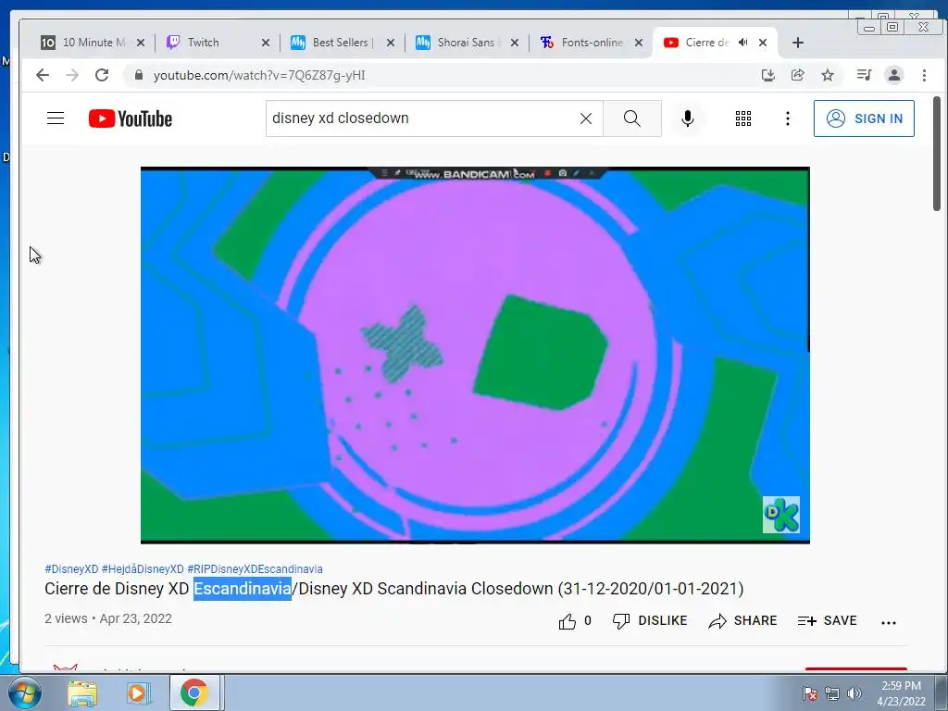Click the DISLIKE button

pyautogui.click(x=649, y=621)
